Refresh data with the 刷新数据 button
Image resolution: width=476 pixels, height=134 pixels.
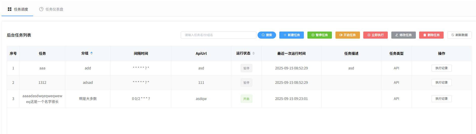(459, 35)
